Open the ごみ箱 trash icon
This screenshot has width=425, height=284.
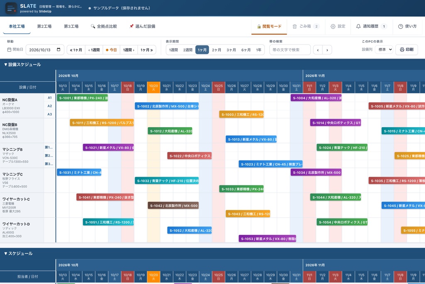(x=295, y=26)
